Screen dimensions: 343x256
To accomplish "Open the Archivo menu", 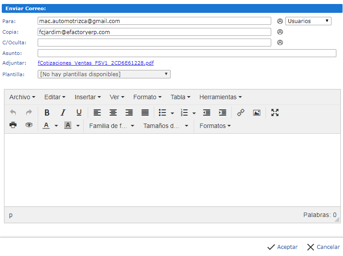I will pos(22,97).
